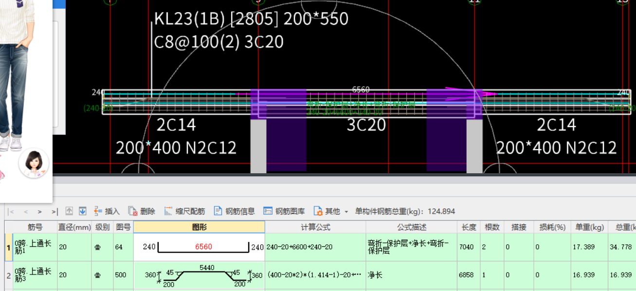Go to next rebar record
This screenshot has width=636, height=291.
point(40,212)
